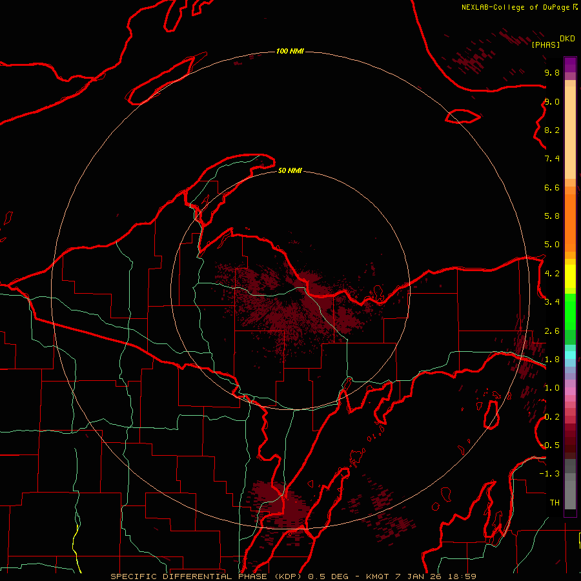Click the -0.5 scale value

click(549, 445)
